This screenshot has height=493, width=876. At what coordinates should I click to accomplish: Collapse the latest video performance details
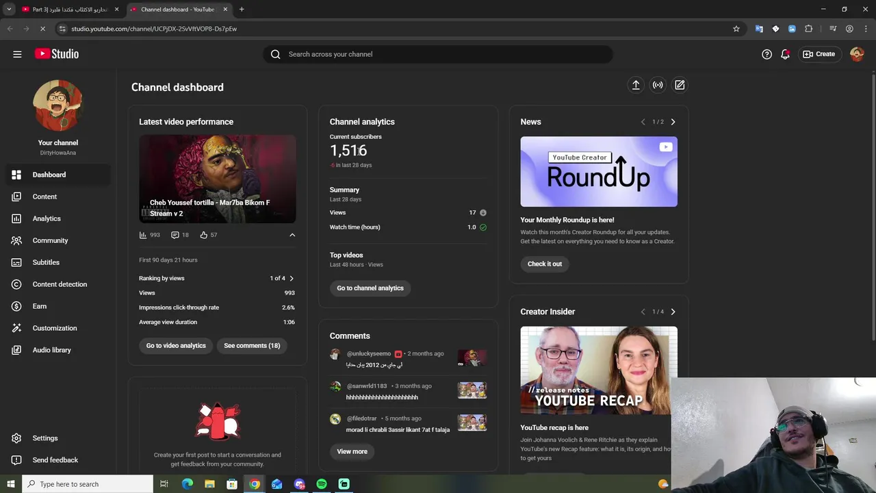tap(292, 235)
